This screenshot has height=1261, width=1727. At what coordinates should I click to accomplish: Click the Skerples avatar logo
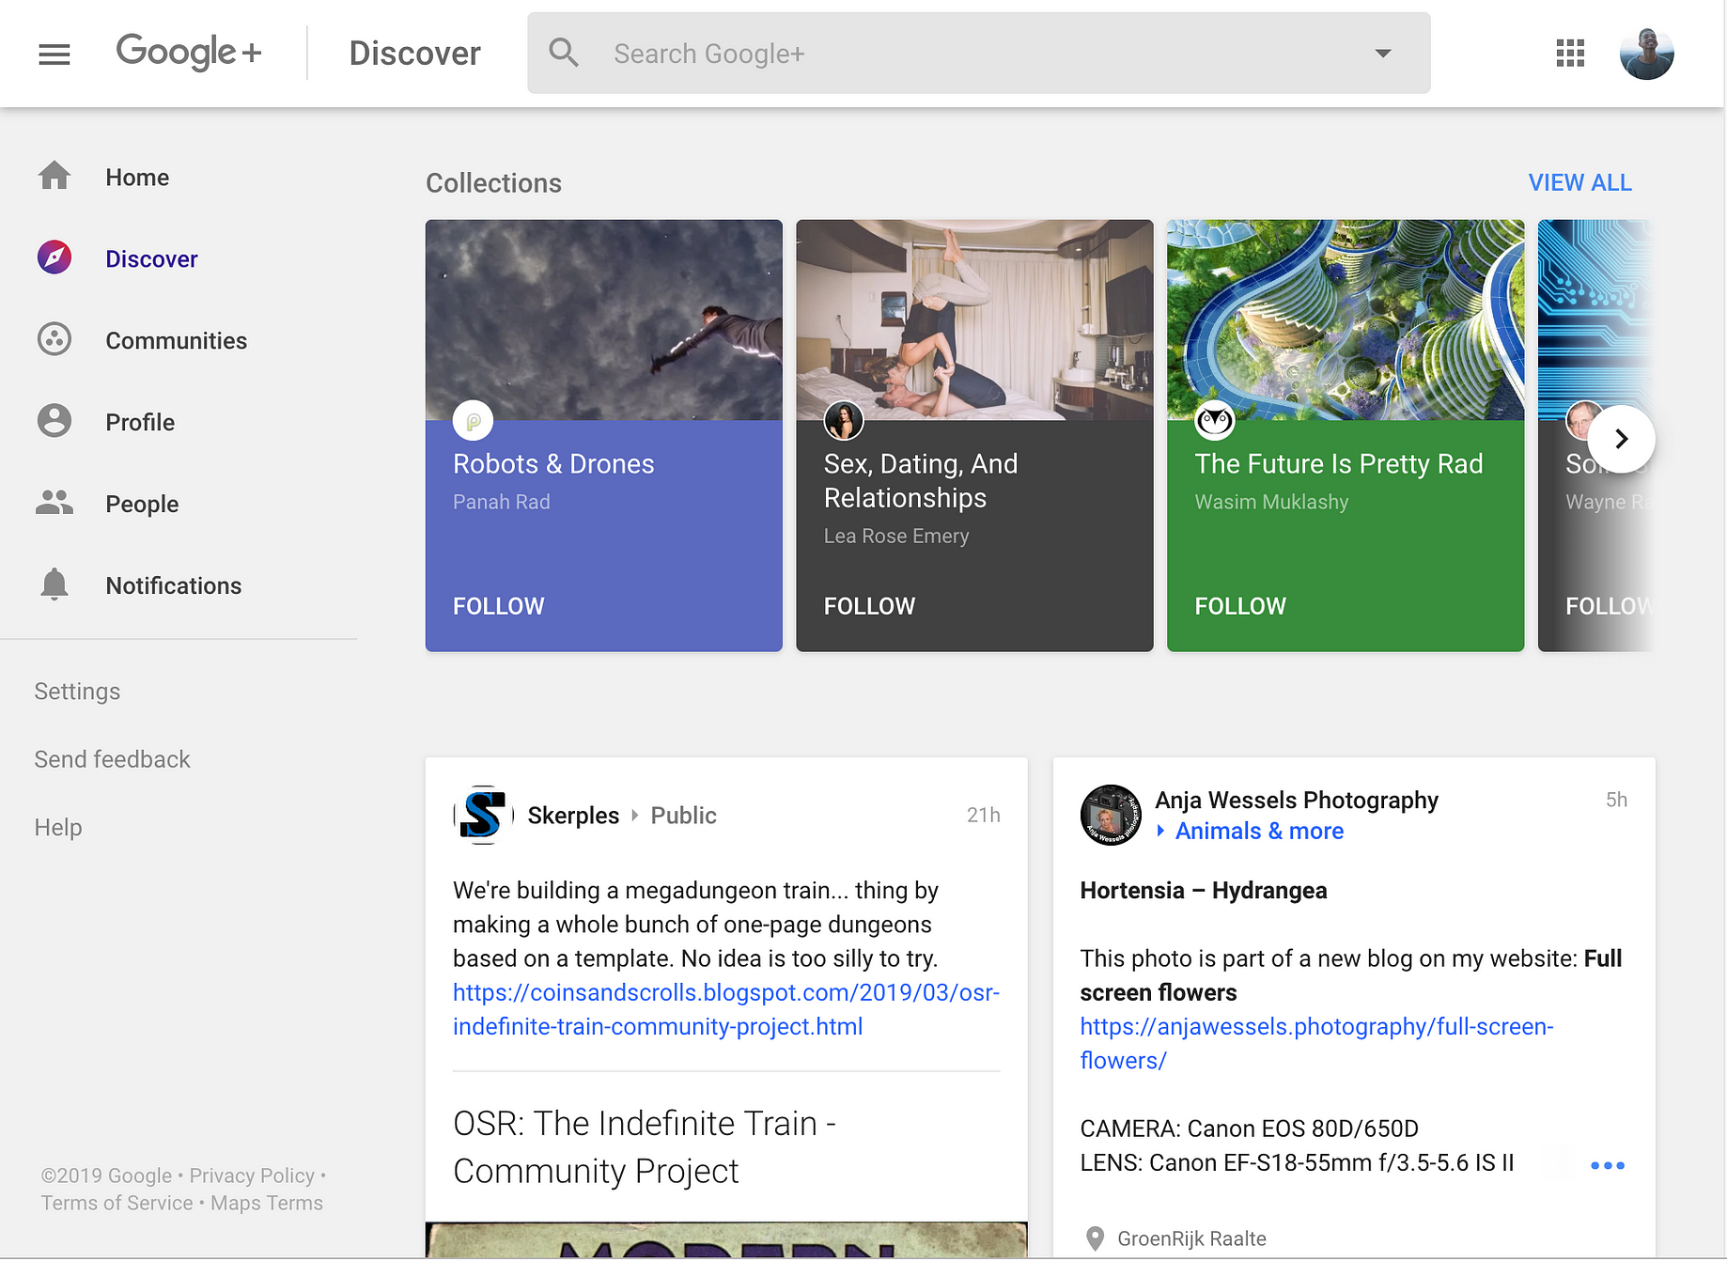point(483,815)
